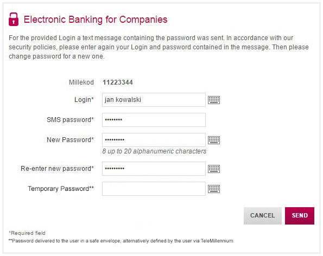Click the SMS password* label
The height and width of the screenshot is (256, 323).
coord(70,120)
